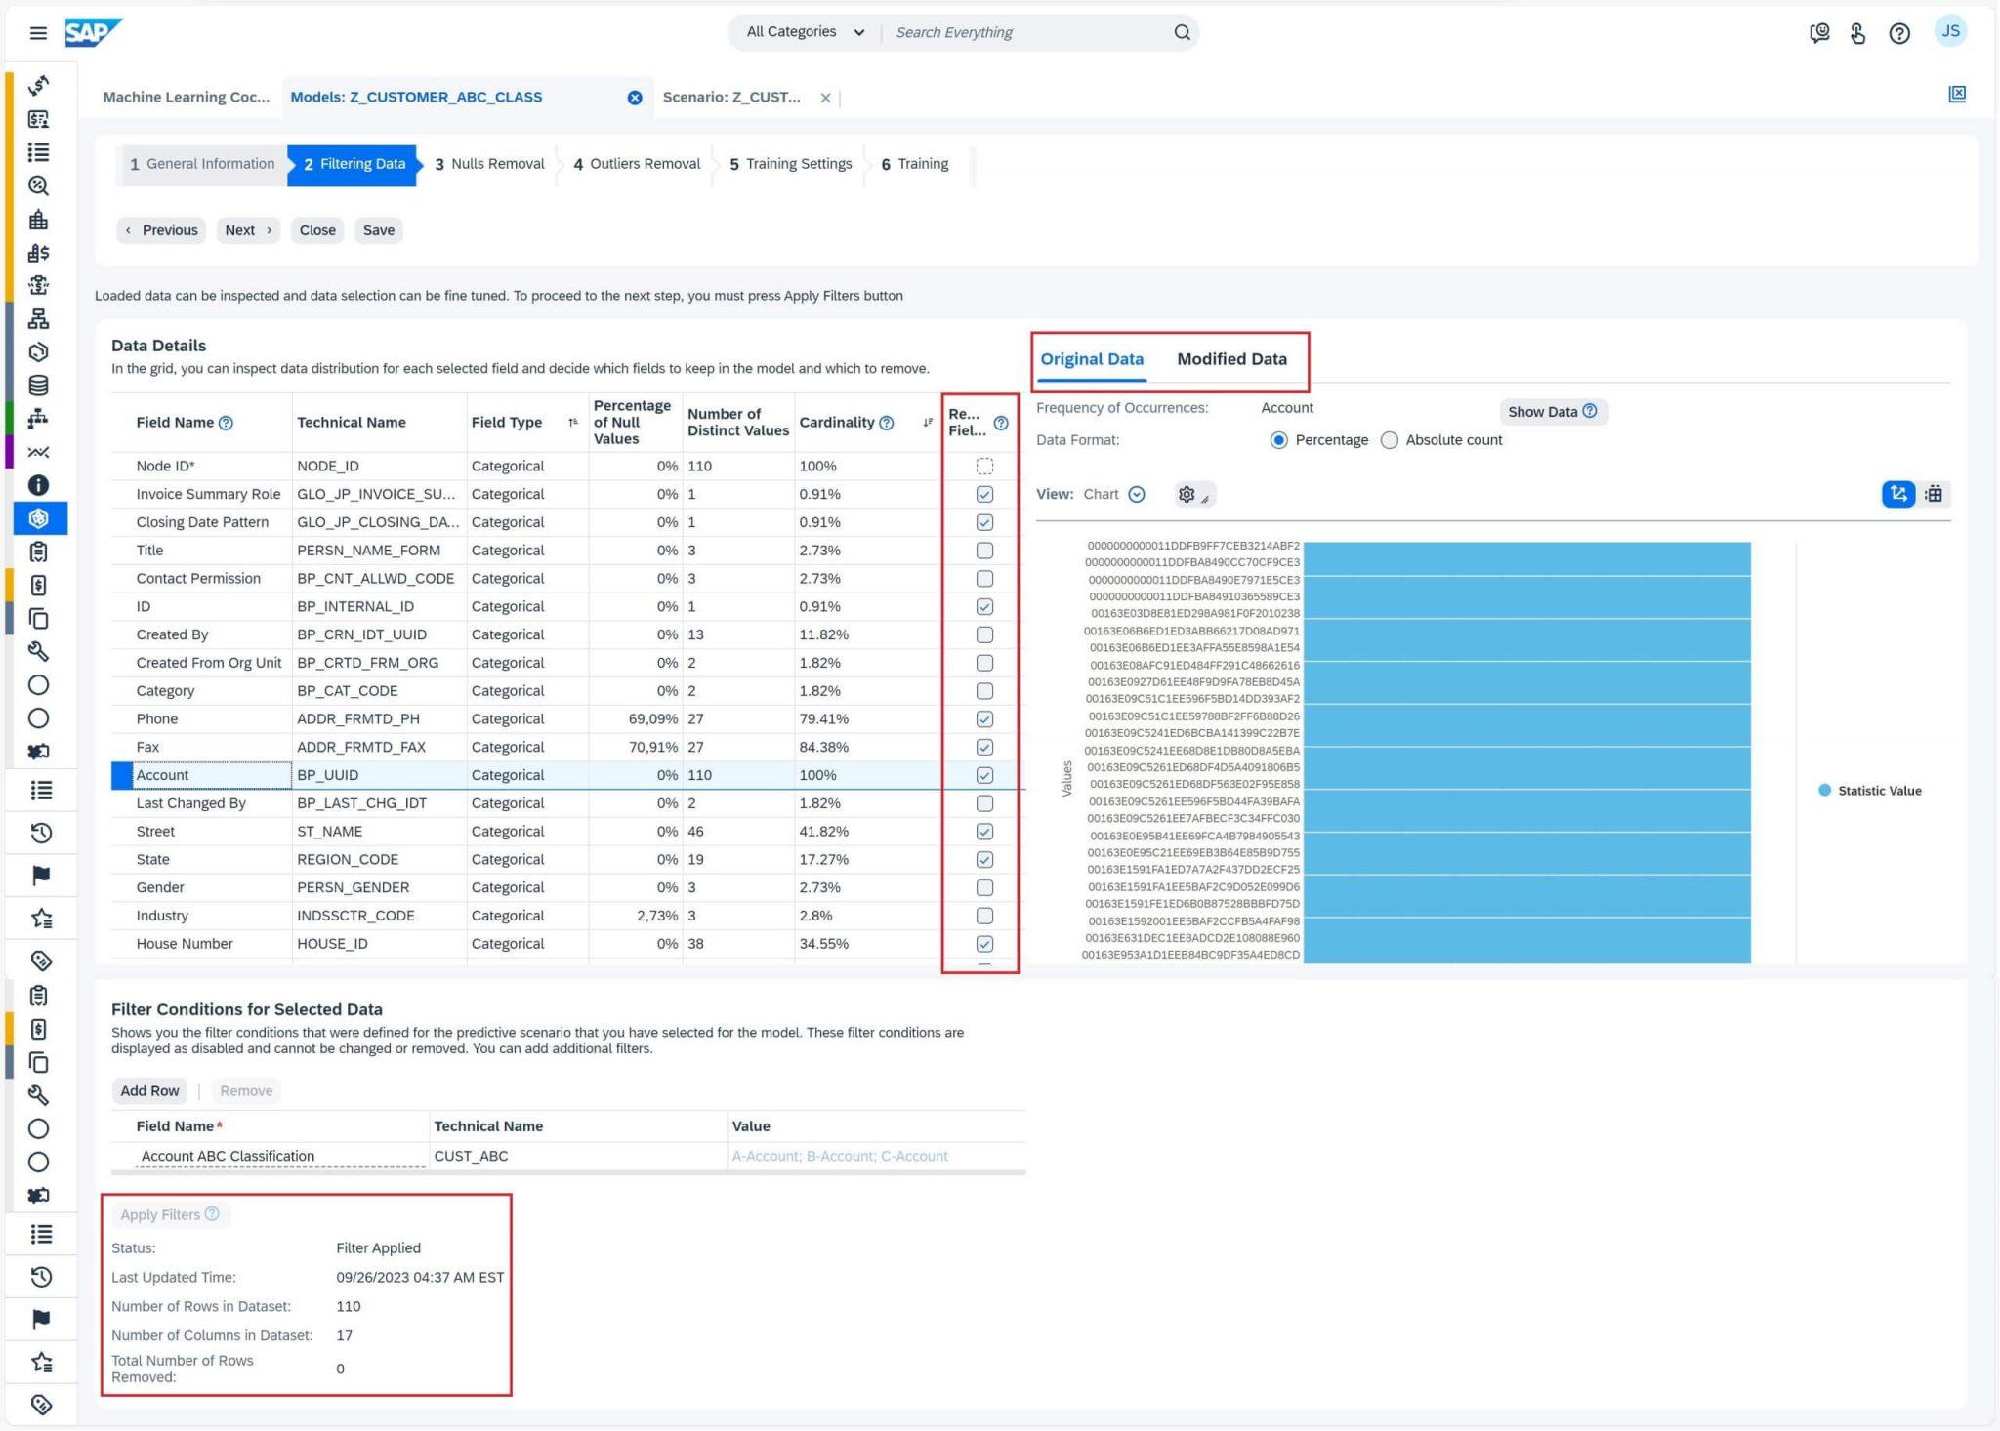Click Add Row under Filter Conditions

pyautogui.click(x=148, y=1090)
